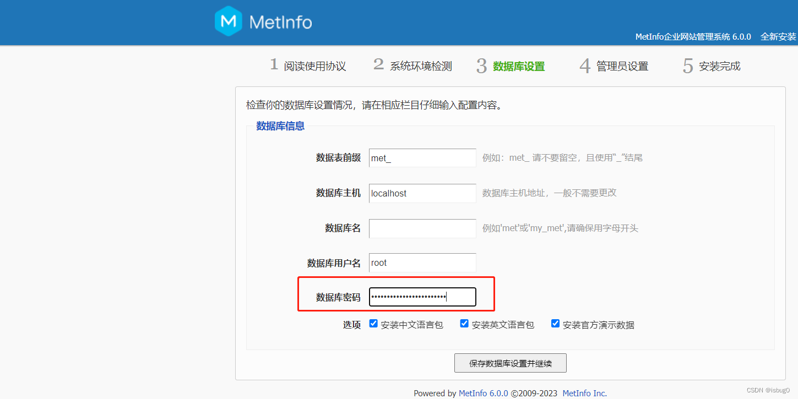Click the 全新安装 header text

[778, 37]
